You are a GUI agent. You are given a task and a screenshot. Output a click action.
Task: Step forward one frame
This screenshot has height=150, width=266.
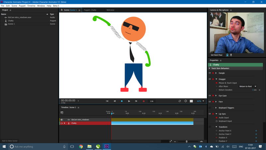(136, 101)
